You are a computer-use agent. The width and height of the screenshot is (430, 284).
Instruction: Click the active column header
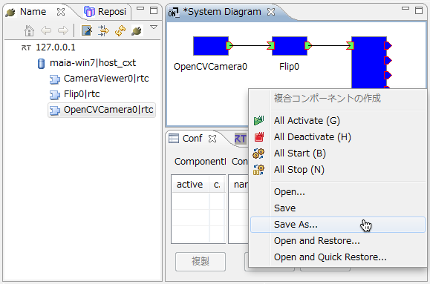[190, 185]
